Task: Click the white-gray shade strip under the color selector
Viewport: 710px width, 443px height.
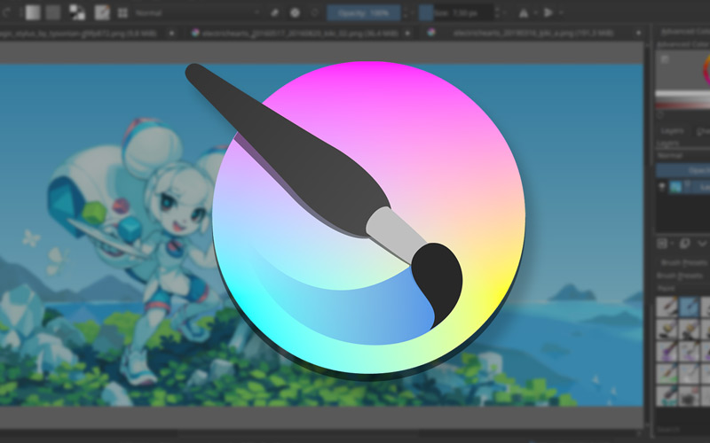Action: pyautogui.click(x=682, y=94)
